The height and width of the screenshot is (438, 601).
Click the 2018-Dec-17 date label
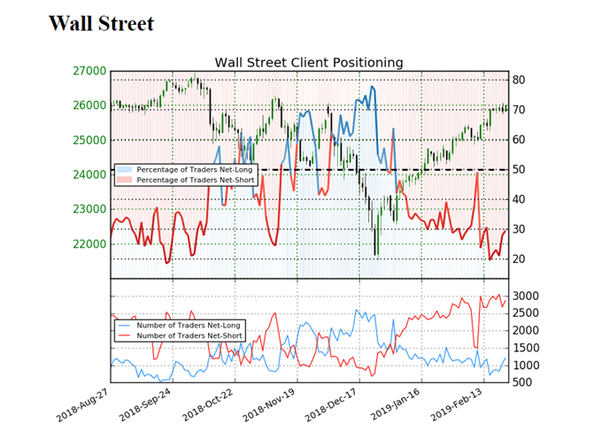pyautogui.click(x=331, y=404)
